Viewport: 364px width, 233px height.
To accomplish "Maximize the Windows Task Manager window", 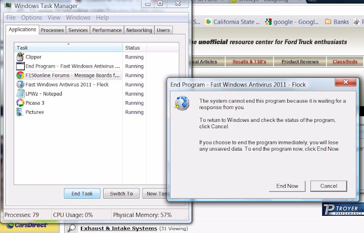I will point(160,4).
